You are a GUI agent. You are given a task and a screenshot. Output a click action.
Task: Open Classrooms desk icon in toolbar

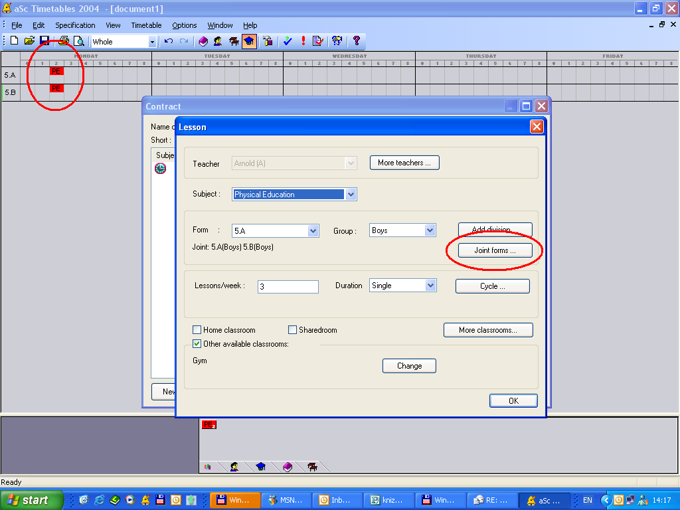pyautogui.click(x=233, y=41)
